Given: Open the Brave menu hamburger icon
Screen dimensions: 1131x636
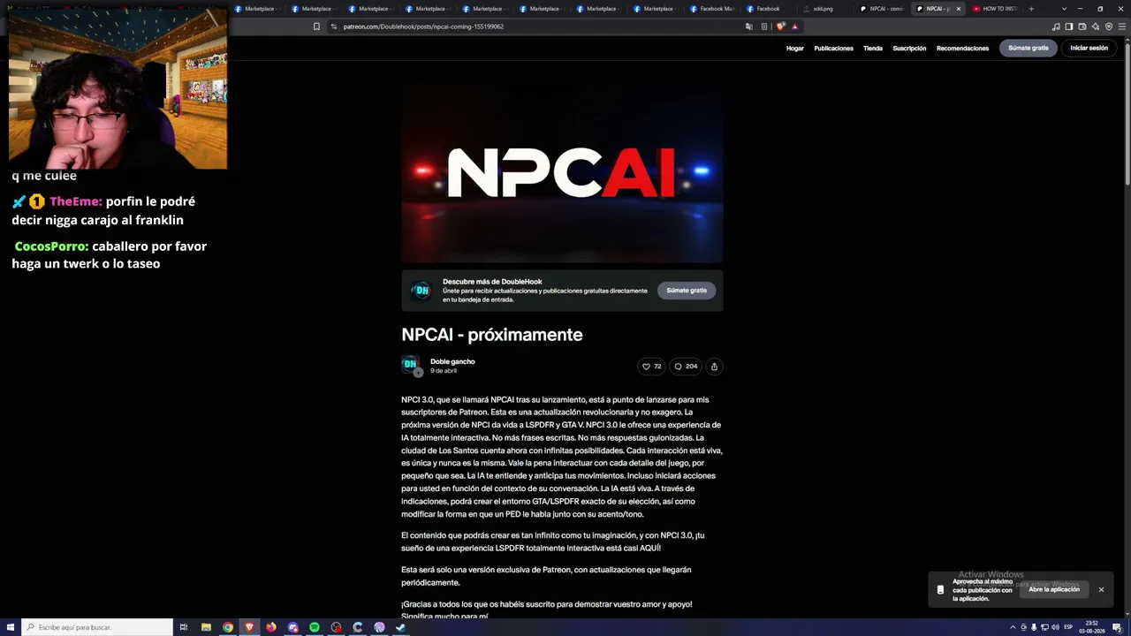Looking at the screenshot, I should [x=1122, y=26].
